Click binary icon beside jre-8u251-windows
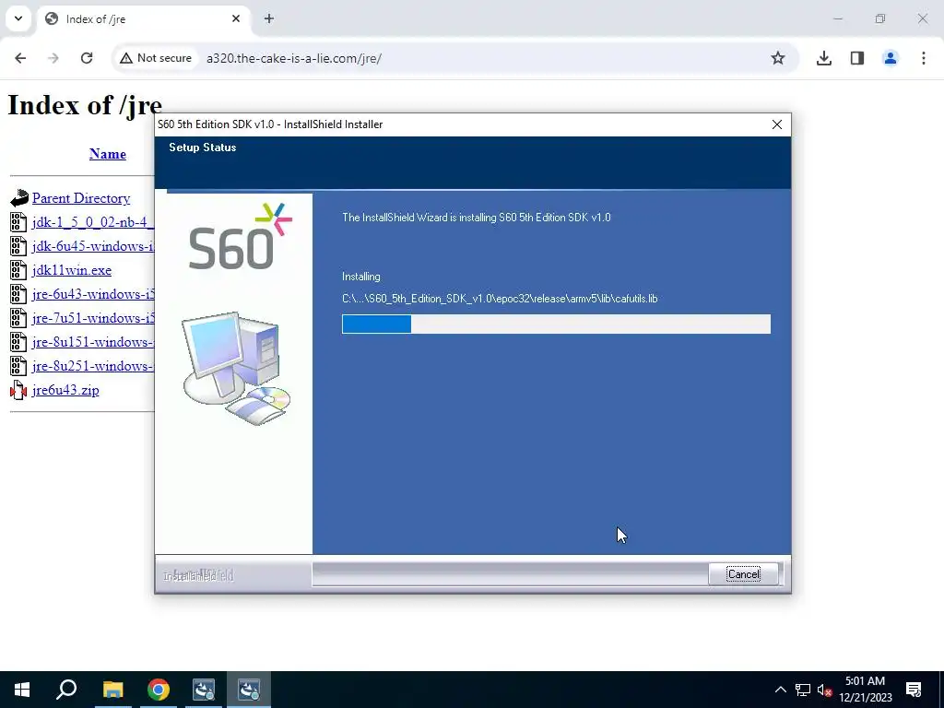The image size is (944, 708). point(18,366)
